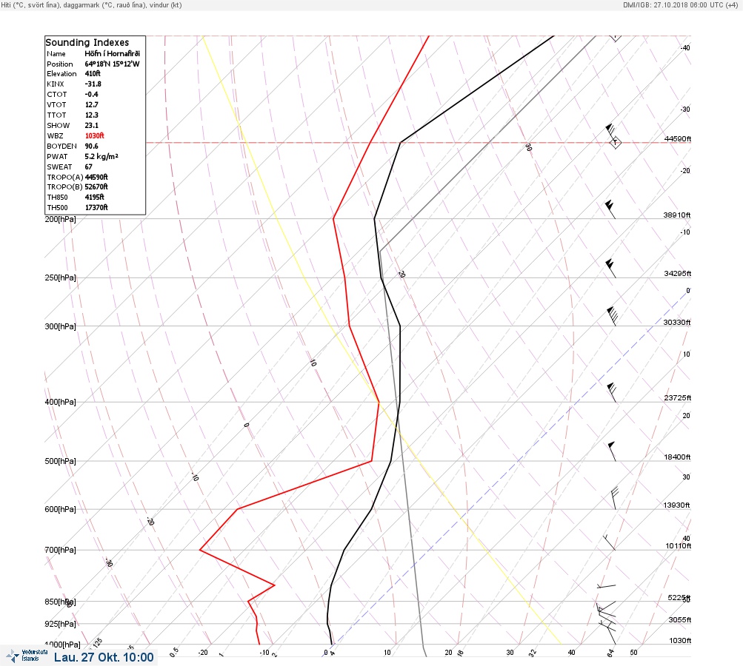Select the position value 64°18'N 15°12'W

click(113, 64)
